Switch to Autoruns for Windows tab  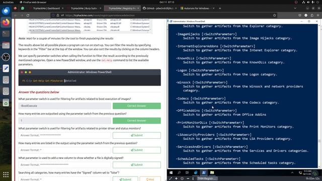pyautogui.click(x=197, y=8)
